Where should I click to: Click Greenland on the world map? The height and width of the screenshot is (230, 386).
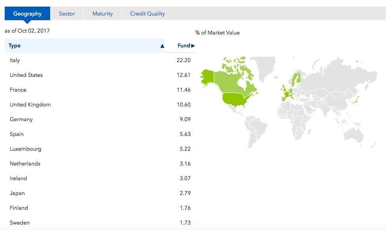pos(264,67)
